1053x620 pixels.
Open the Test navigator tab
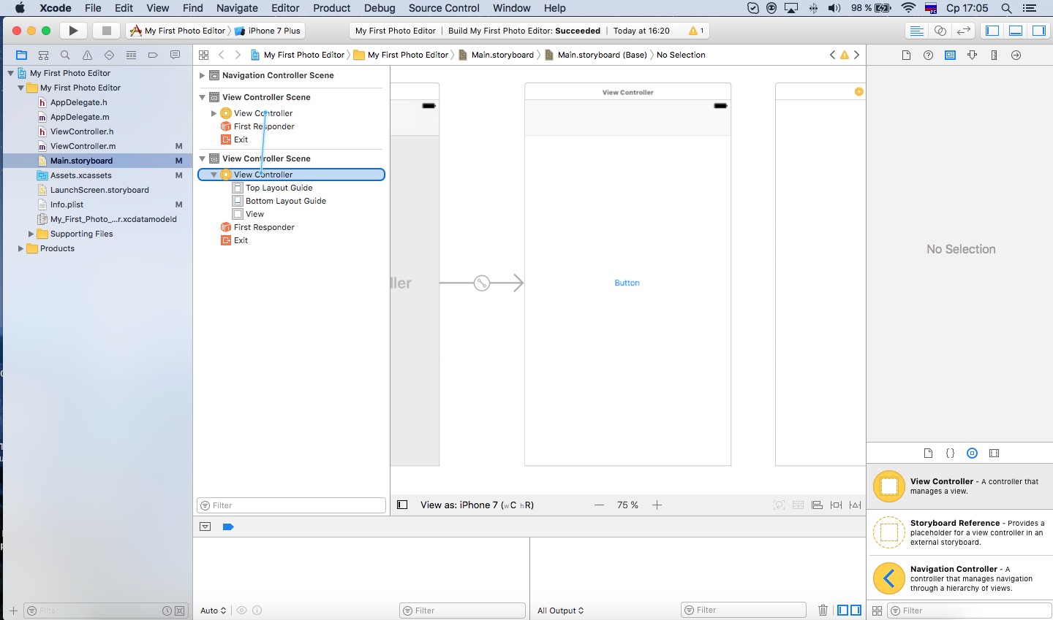tap(109, 55)
